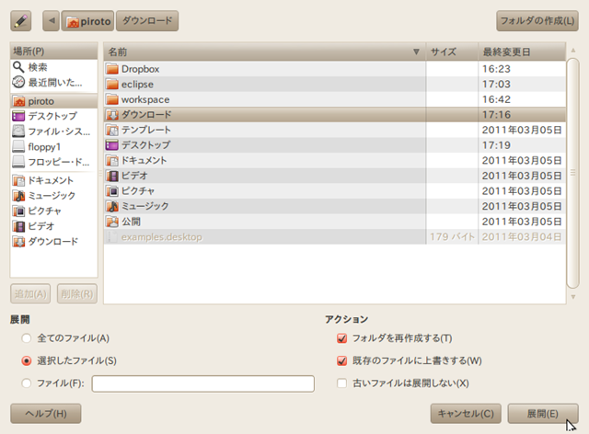Viewport: 589px width, 434px height.
Task: Select 全てのファイル radio button
Action: click(x=27, y=338)
